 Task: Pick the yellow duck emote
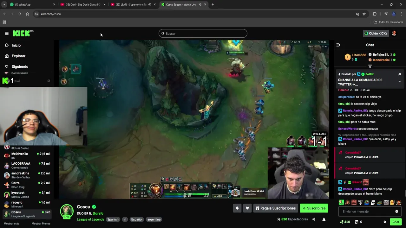click(392, 203)
